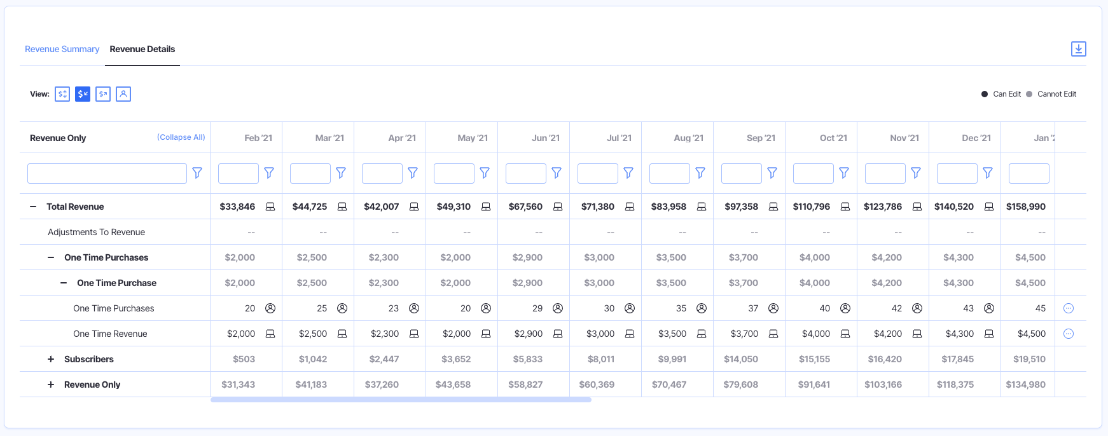Click the Feb '21 filter input box
The width and height of the screenshot is (1108, 436).
pyautogui.click(x=239, y=174)
